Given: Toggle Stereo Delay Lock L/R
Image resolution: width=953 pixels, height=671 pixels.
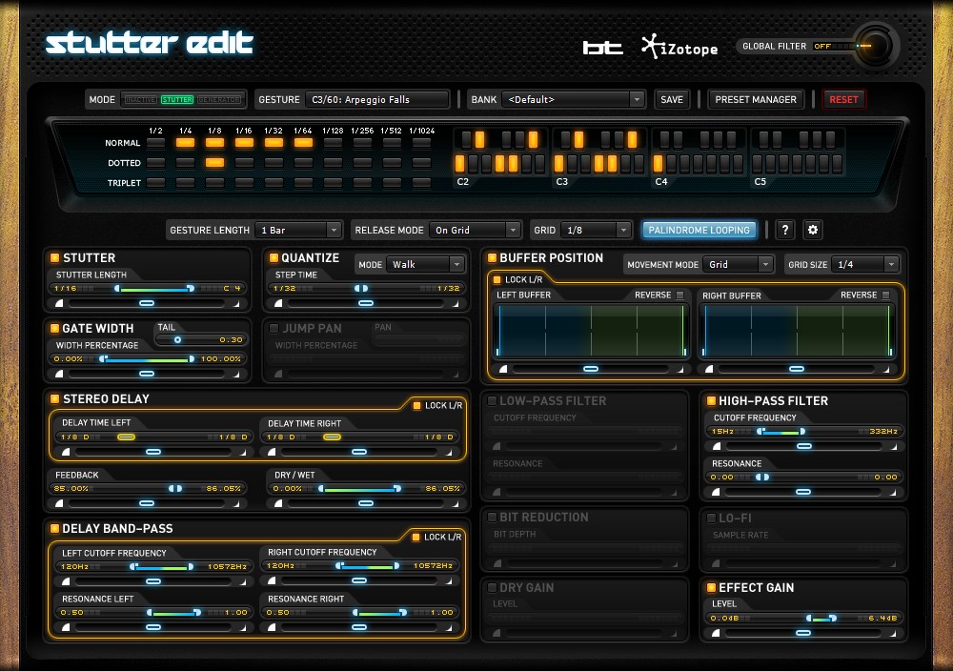Looking at the screenshot, I should (x=417, y=405).
